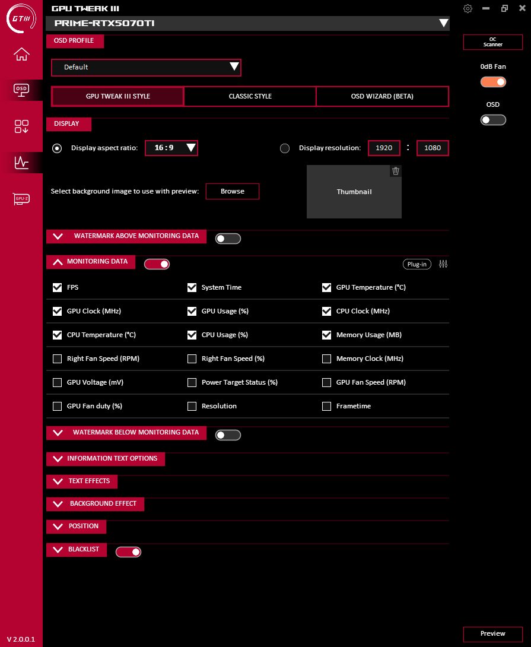Uncheck GPU Usage (%) checkbox

pyautogui.click(x=192, y=311)
